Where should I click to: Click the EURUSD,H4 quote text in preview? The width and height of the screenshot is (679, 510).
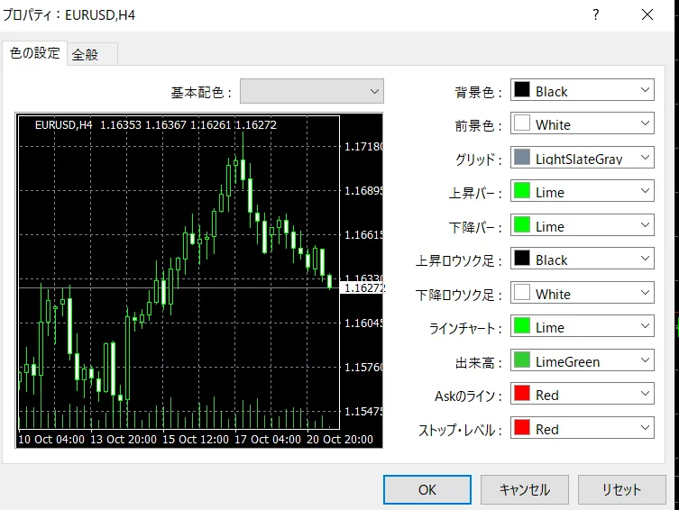(156, 125)
